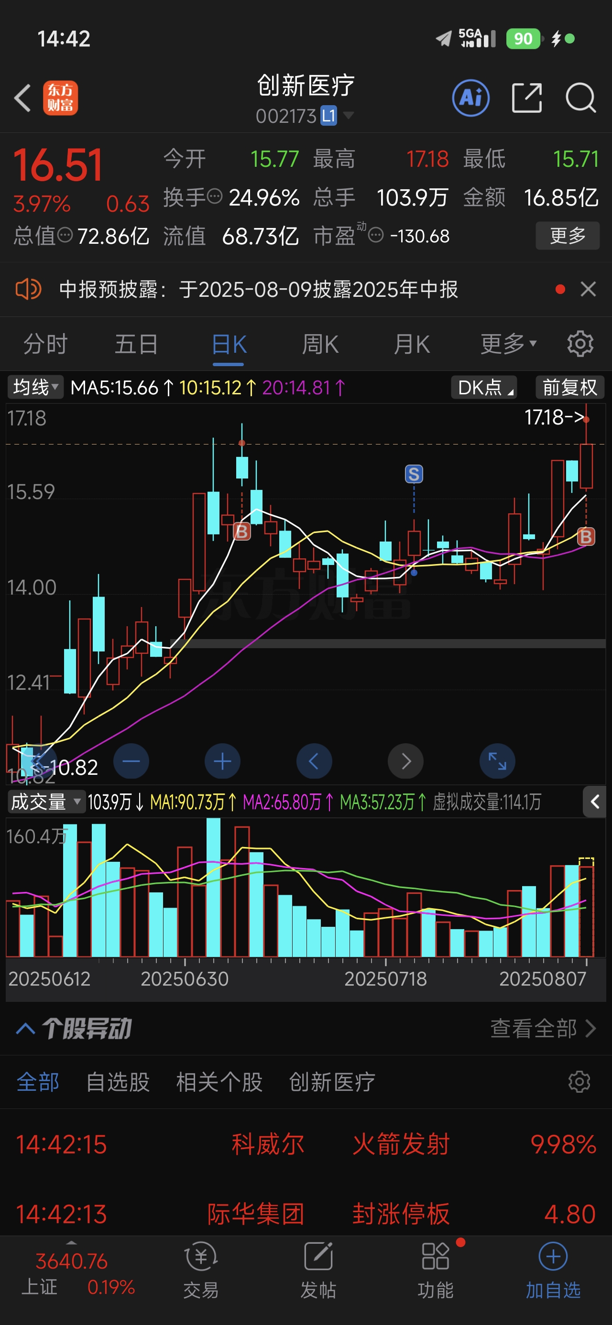The image size is (612, 1325).
Task: Open the 均线 indicator dropdown
Action: [35, 387]
